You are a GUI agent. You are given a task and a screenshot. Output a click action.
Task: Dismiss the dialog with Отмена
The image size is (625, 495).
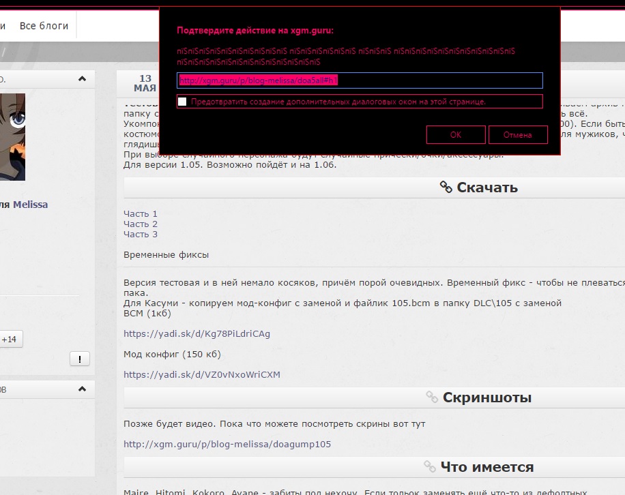518,134
